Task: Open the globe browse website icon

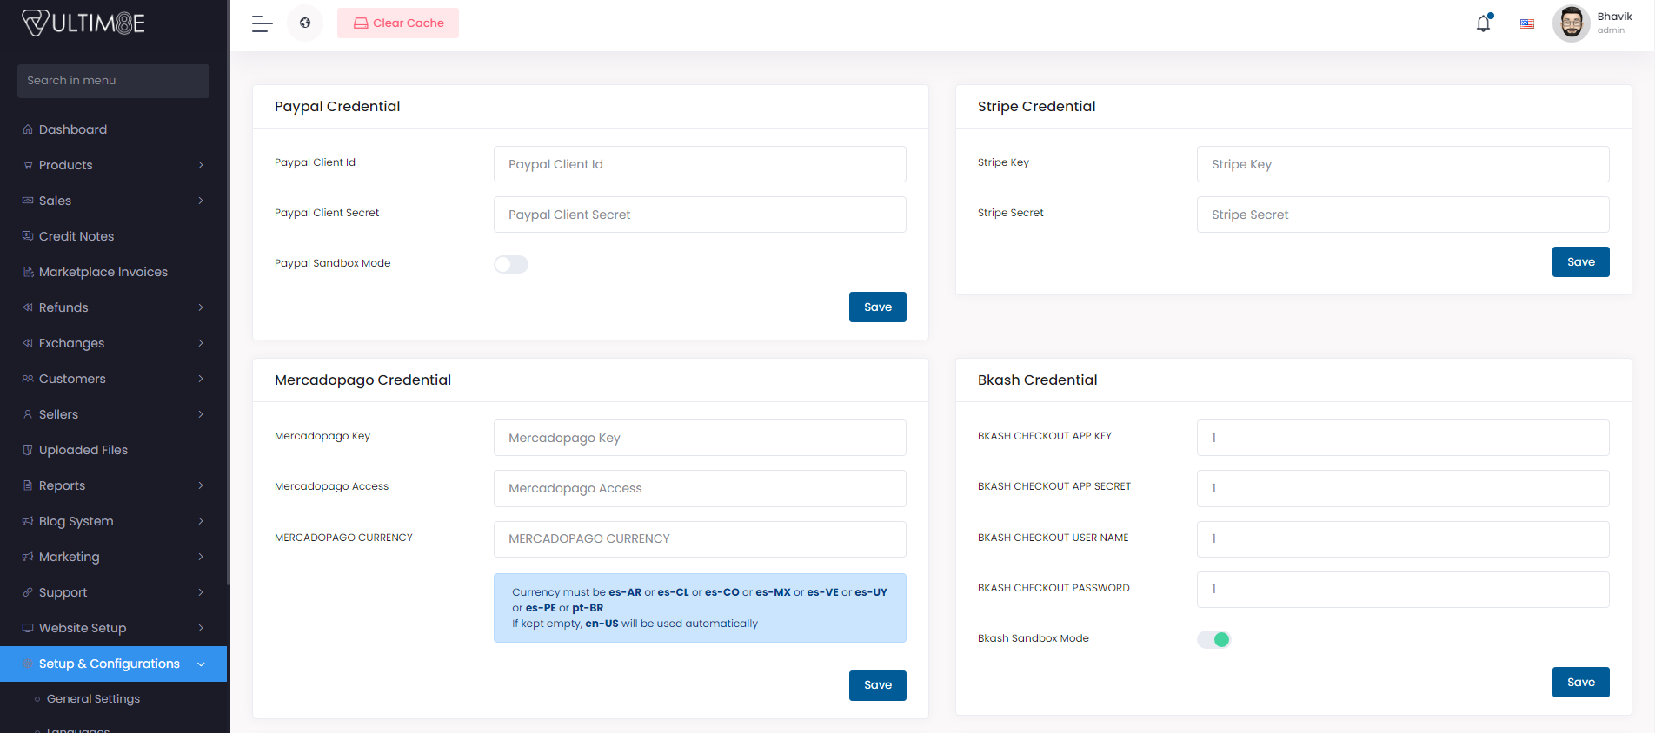Action: (305, 23)
